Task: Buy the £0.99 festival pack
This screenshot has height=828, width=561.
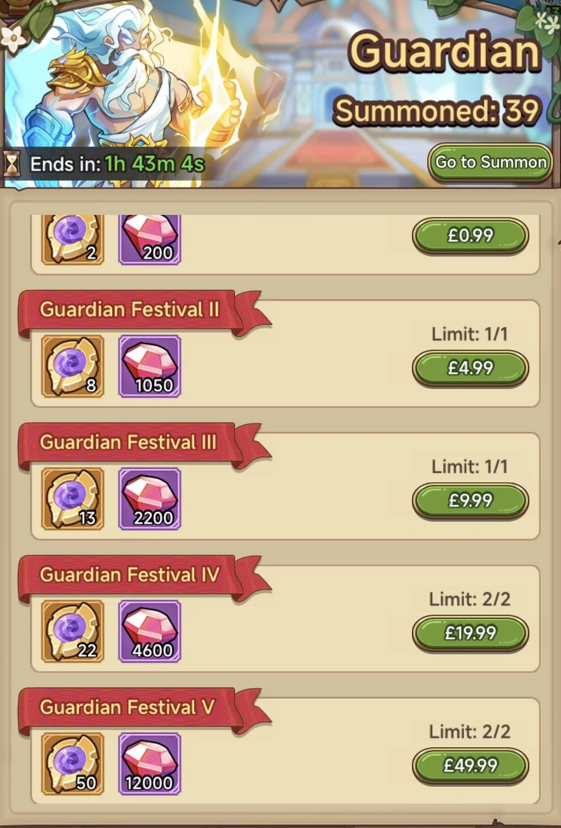Action: tap(470, 236)
